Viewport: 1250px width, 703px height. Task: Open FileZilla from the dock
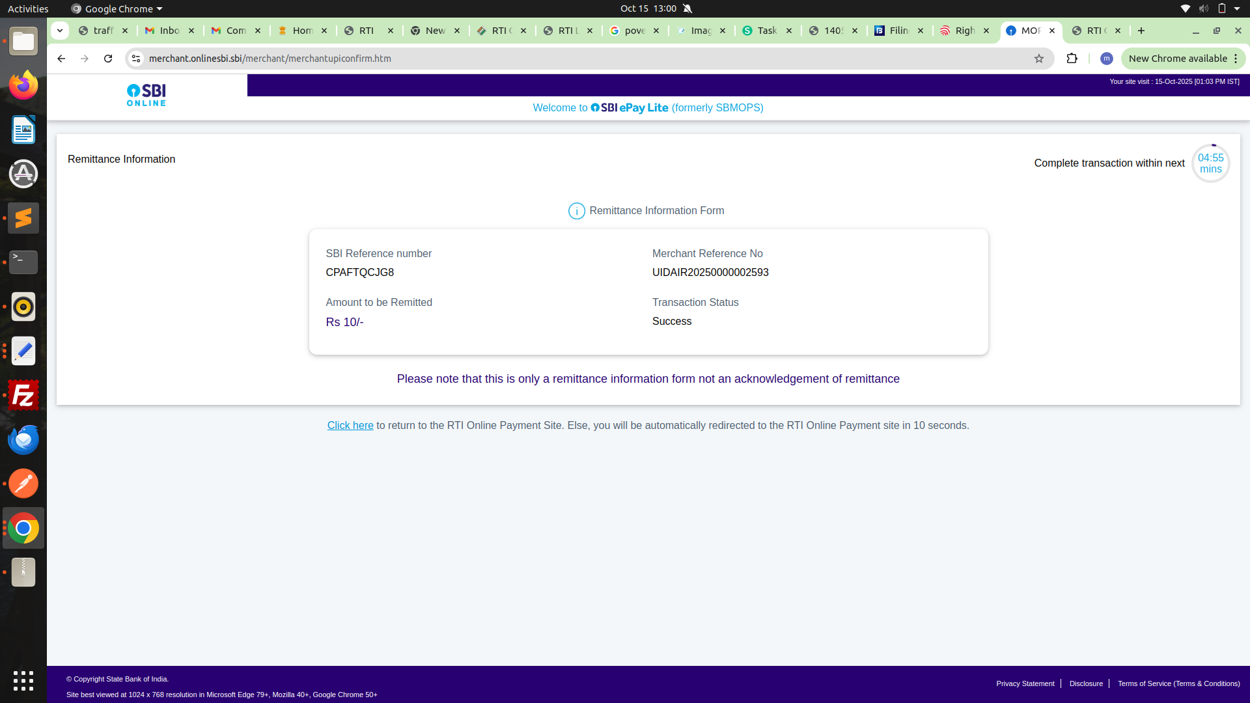(23, 395)
